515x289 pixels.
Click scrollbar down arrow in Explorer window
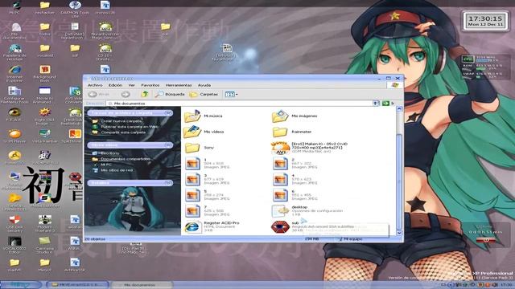click(399, 233)
